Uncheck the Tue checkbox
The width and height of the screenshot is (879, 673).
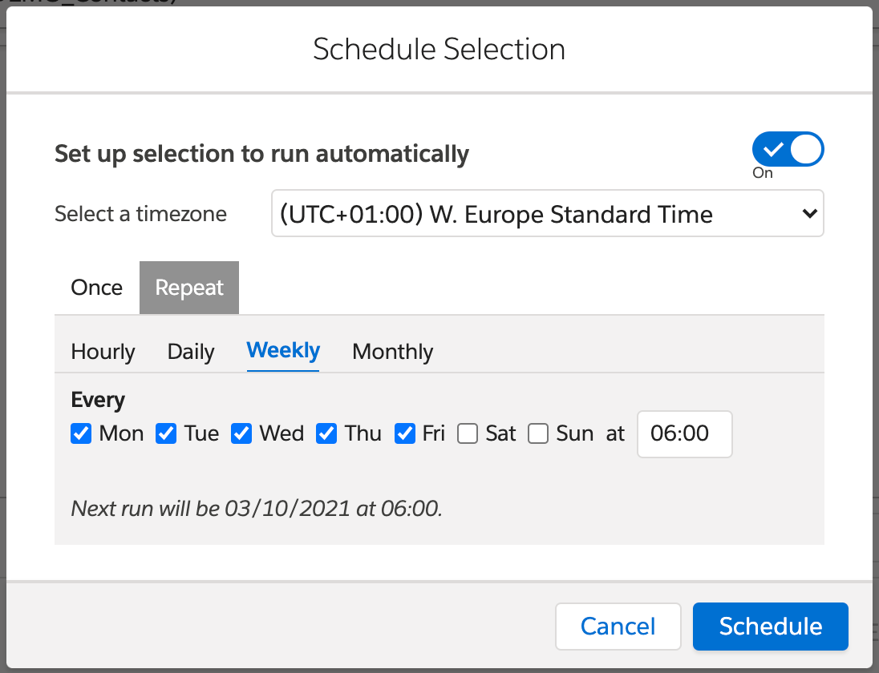[x=166, y=433]
